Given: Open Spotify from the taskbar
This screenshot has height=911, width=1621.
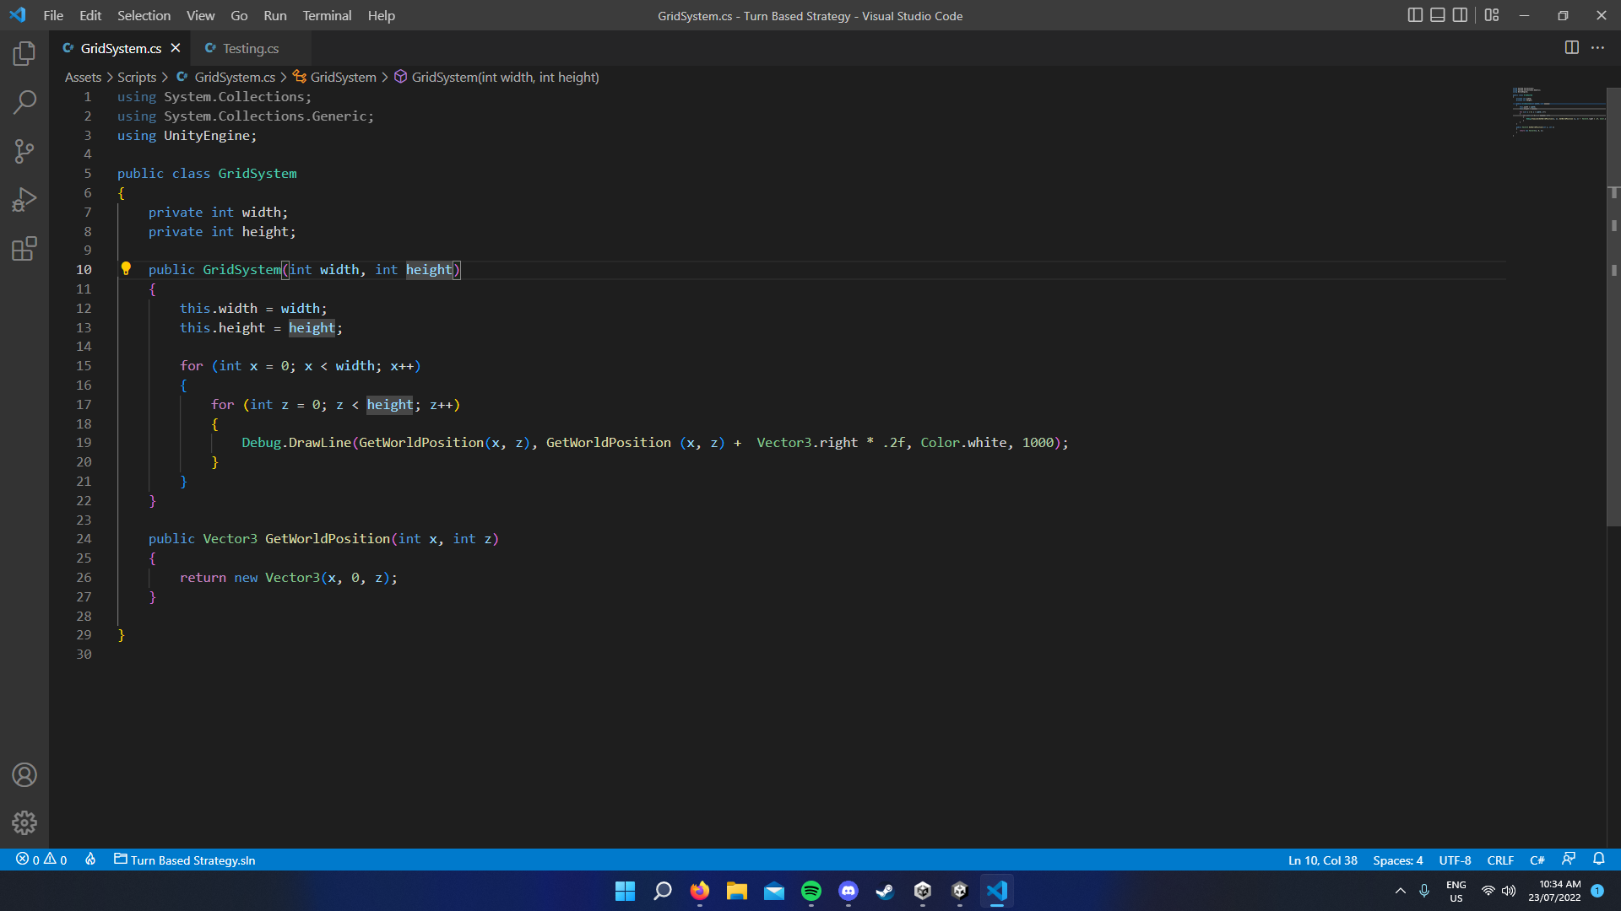Looking at the screenshot, I should tap(811, 891).
